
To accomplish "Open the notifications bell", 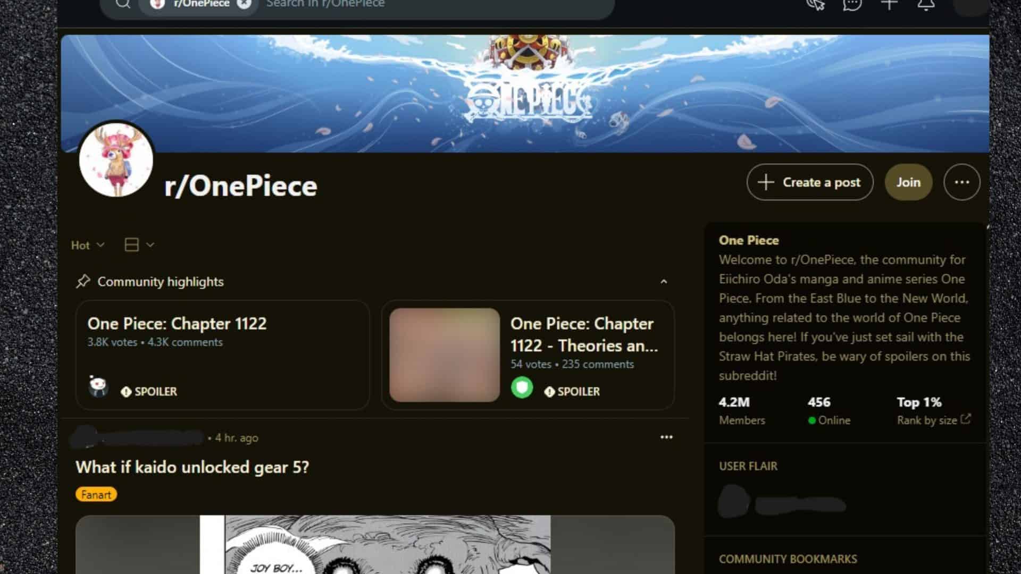I will coord(926,4).
